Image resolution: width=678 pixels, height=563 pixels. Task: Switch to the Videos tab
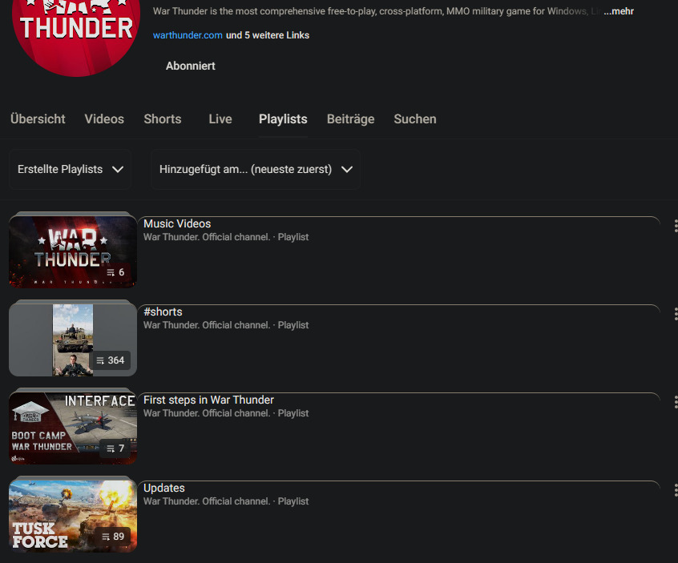coord(104,119)
